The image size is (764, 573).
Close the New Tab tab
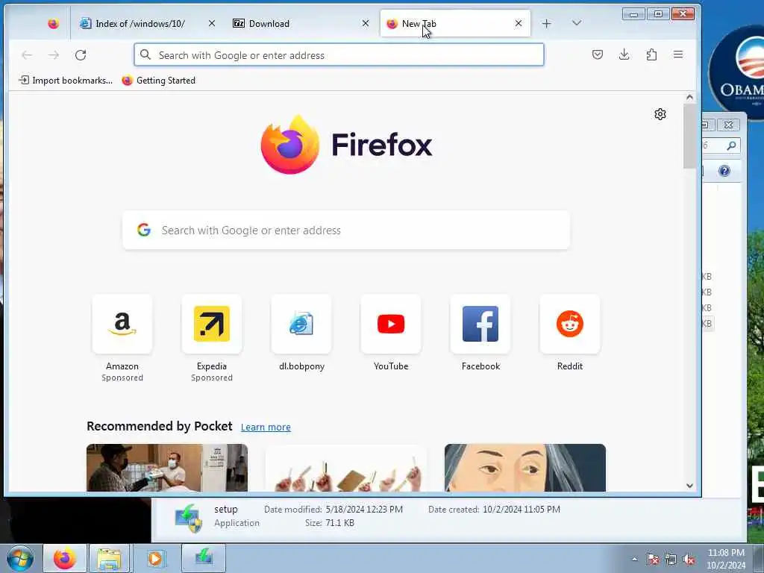[519, 23]
